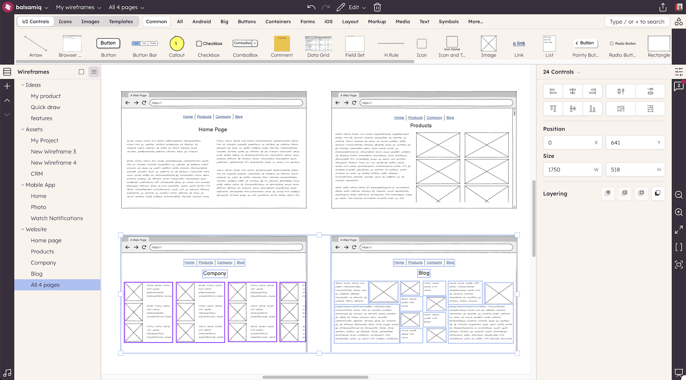Screen dimensions: 686x380
Task: Switch to the Containers category tab
Action: [278, 22]
